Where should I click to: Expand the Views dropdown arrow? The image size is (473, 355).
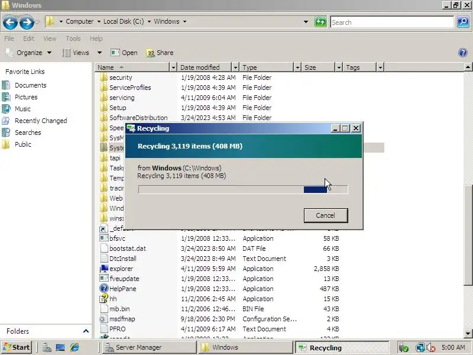(x=99, y=53)
